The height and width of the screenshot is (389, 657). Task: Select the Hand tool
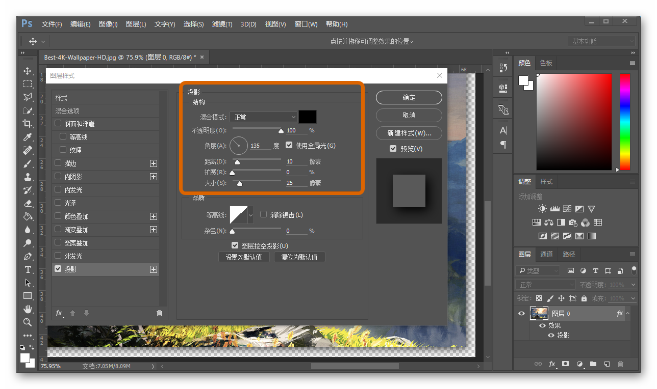click(x=28, y=309)
